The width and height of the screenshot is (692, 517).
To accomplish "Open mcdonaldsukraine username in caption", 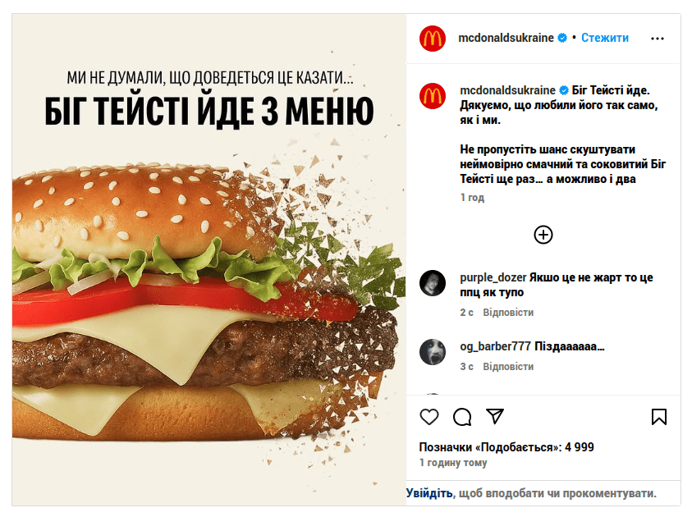I will click(x=507, y=90).
